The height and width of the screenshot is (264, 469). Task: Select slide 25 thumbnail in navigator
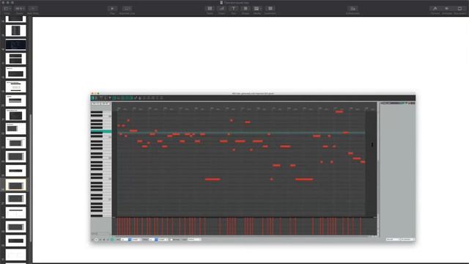click(x=15, y=171)
